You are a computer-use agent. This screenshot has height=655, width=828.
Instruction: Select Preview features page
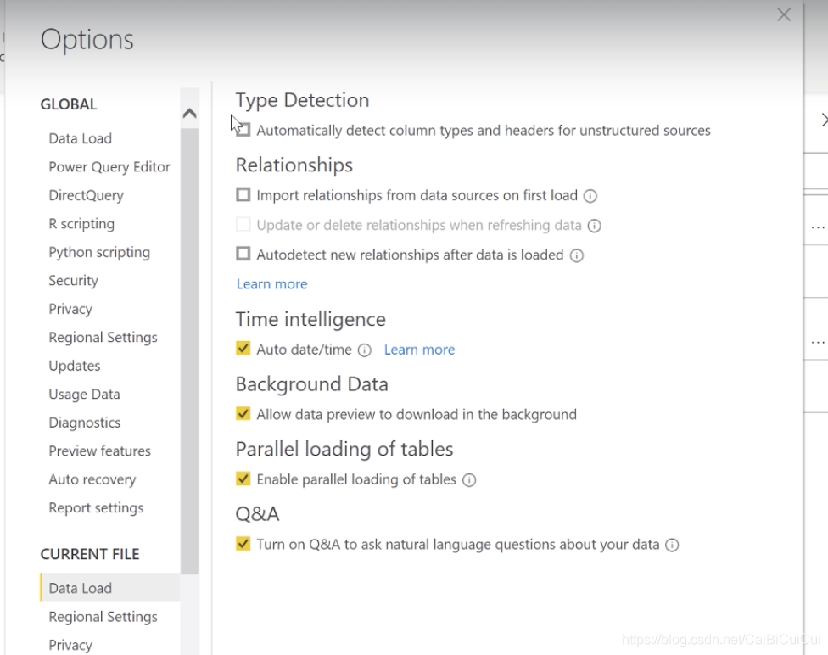click(x=100, y=451)
